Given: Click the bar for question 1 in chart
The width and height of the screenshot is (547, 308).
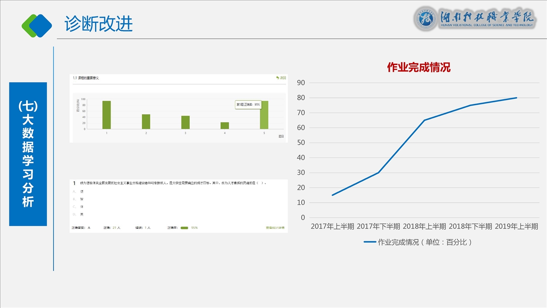Looking at the screenshot, I should click(x=106, y=115).
